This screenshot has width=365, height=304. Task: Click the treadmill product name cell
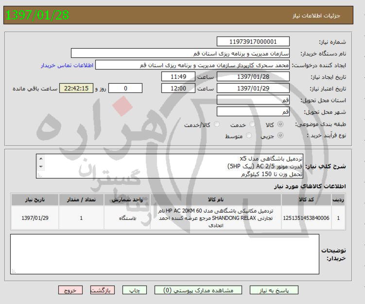coord(216,218)
